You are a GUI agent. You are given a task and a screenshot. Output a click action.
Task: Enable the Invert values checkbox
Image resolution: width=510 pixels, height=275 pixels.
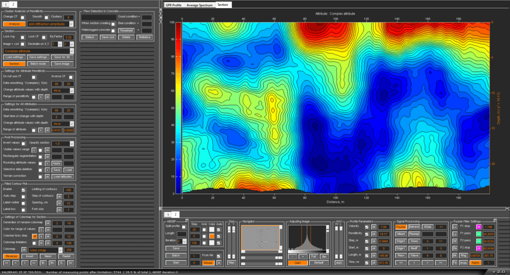click(x=23, y=142)
